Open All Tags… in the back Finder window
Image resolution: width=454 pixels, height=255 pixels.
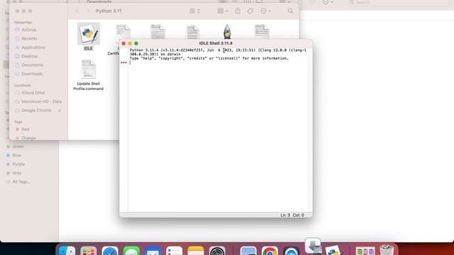coord(21,182)
